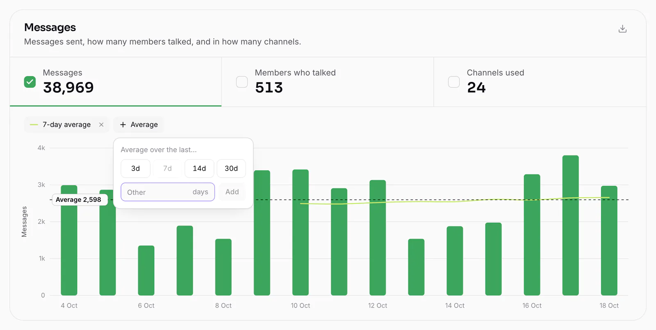656x330 pixels.
Task: Click the 8 Oct bar
Action: click(223, 267)
